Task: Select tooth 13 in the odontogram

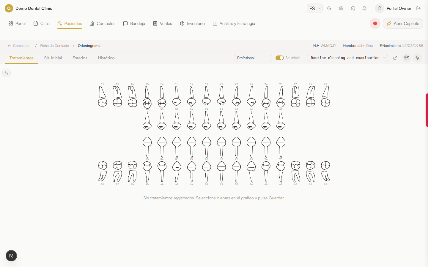Action: click(177, 96)
